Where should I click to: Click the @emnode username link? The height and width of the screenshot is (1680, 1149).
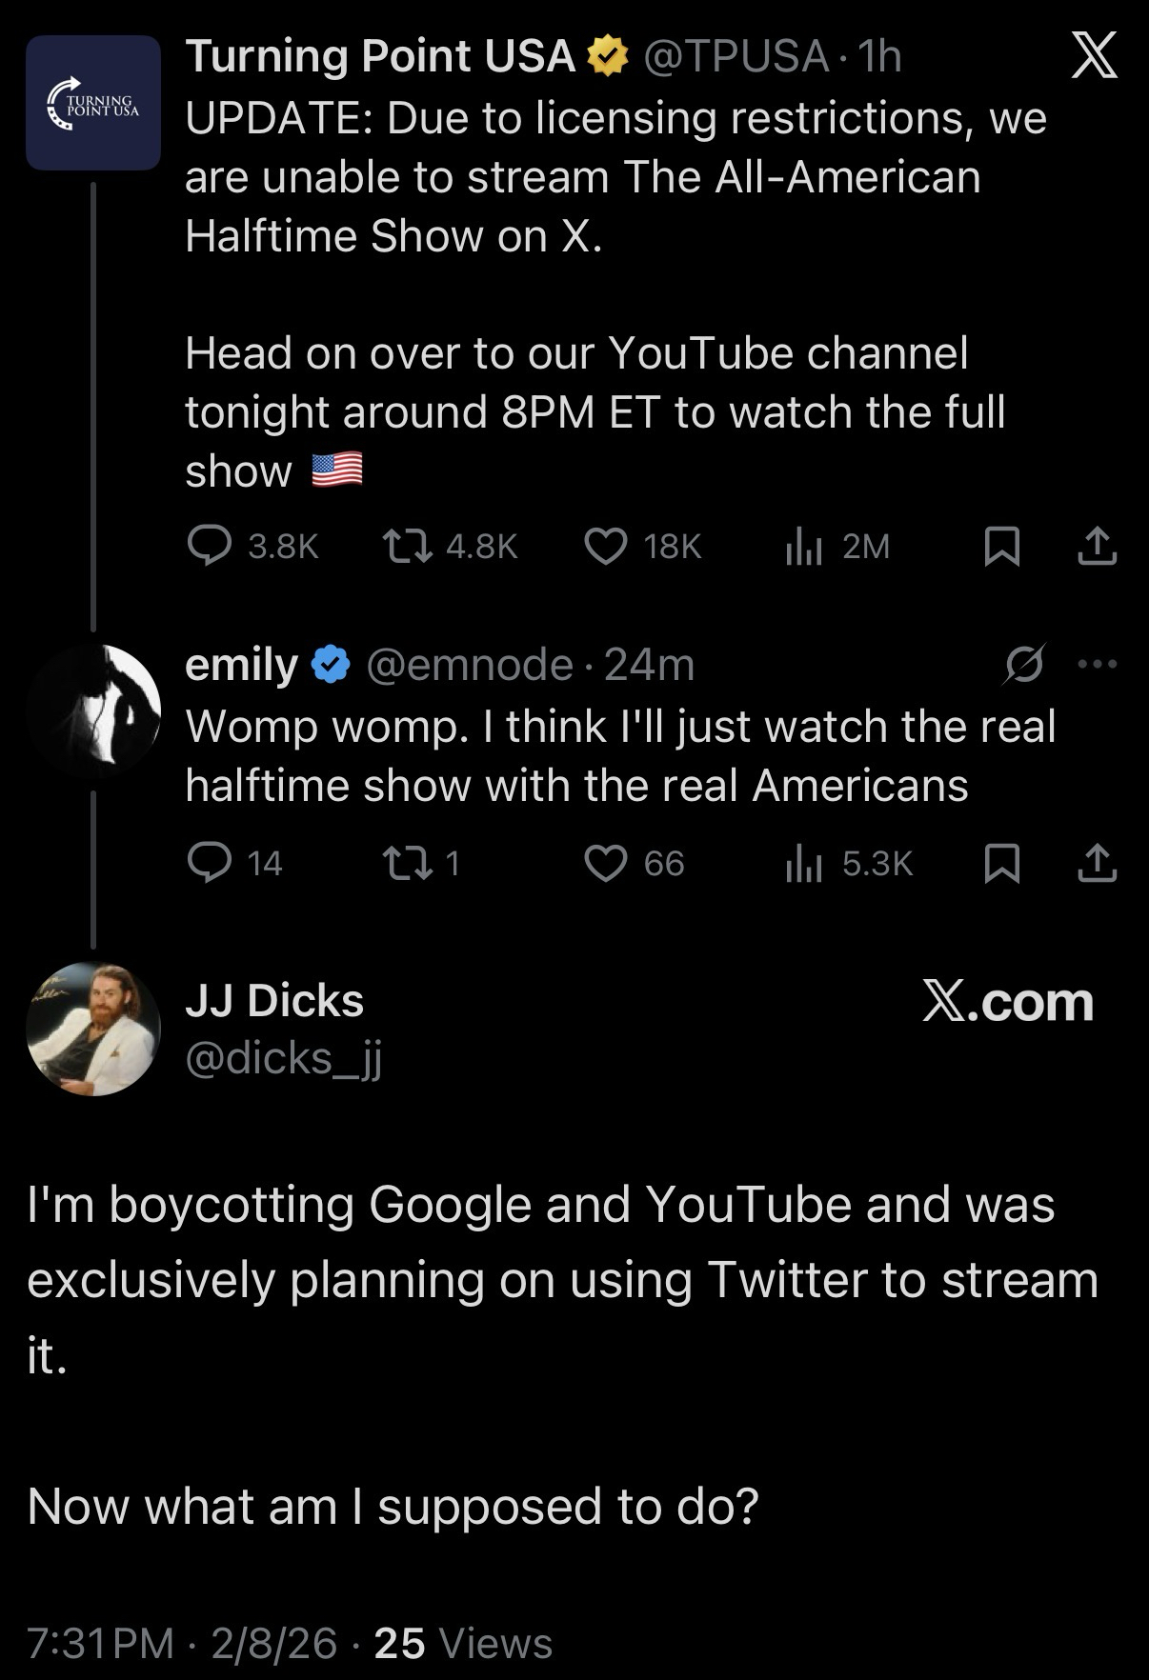tap(470, 665)
